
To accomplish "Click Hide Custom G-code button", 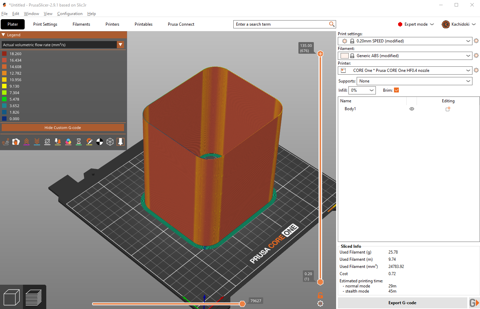I will click(63, 128).
